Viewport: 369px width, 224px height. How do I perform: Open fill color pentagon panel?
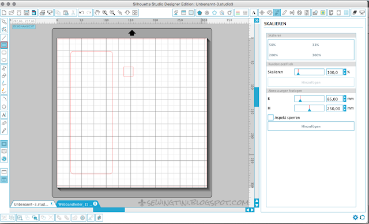tap(199, 13)
